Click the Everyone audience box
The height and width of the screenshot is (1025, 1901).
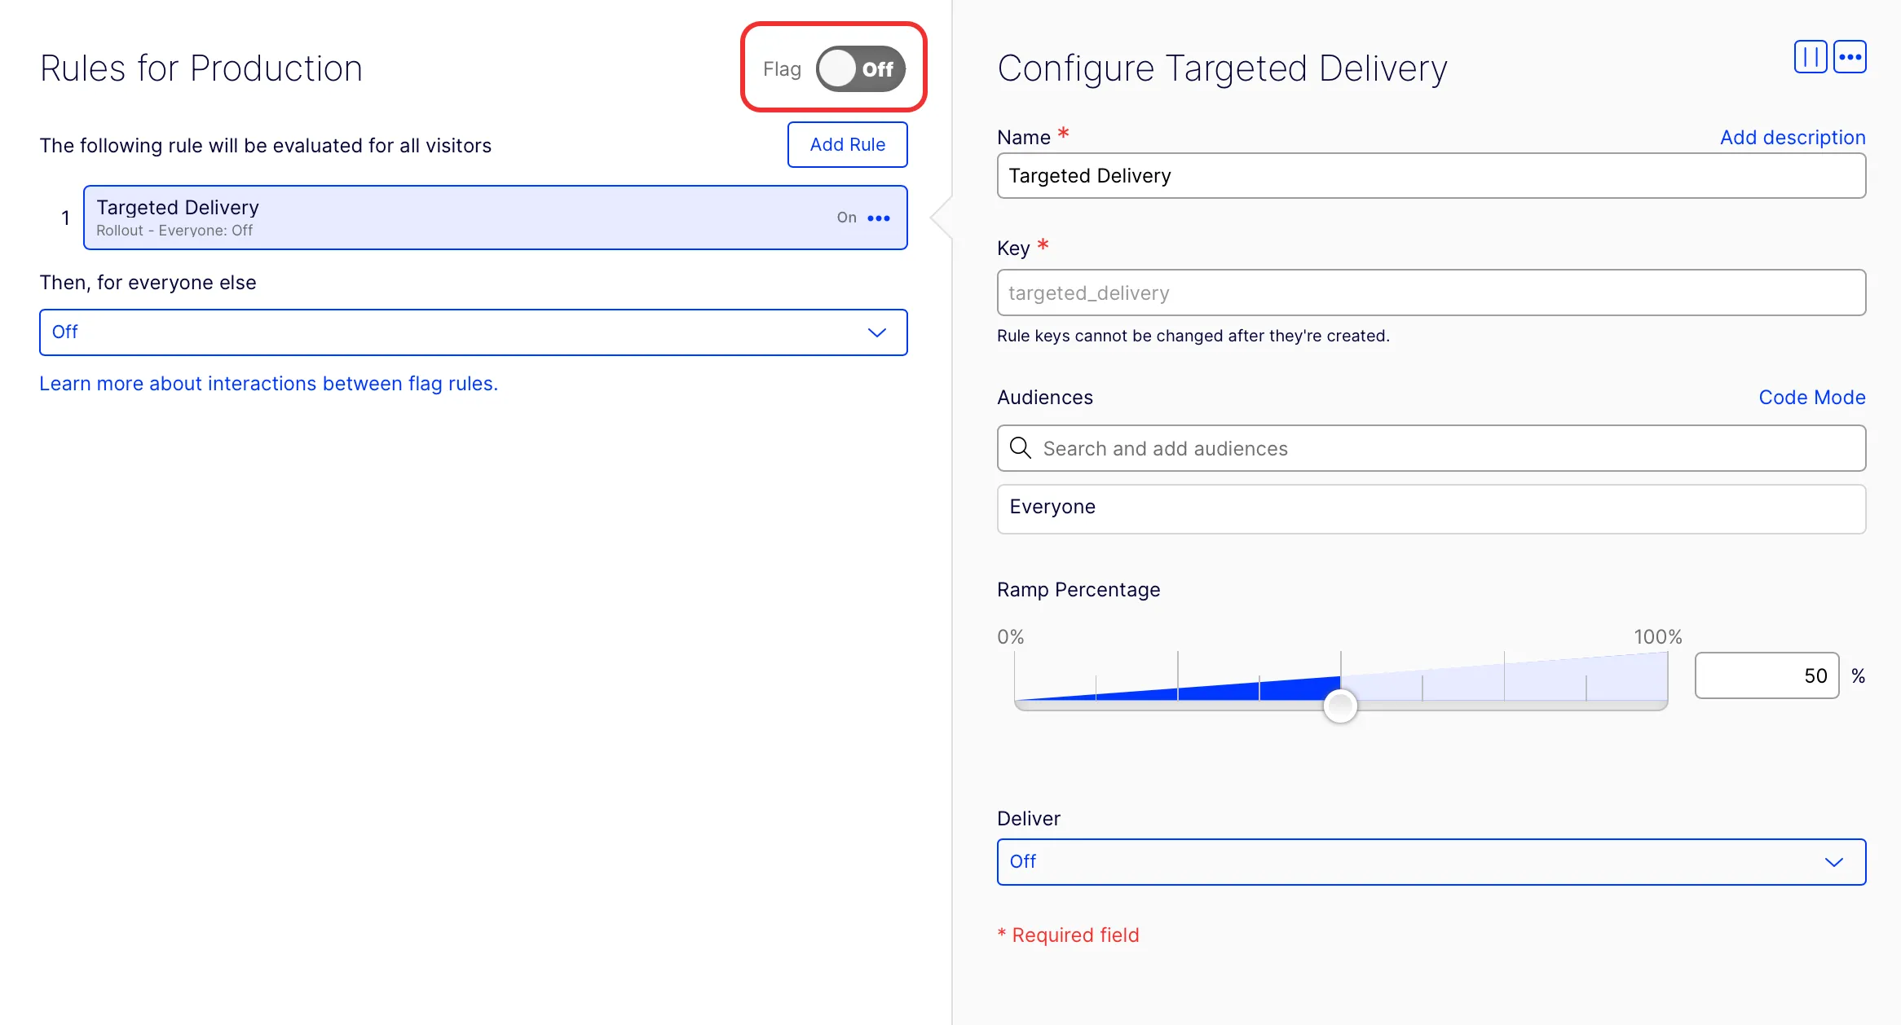coord(1431,508)
